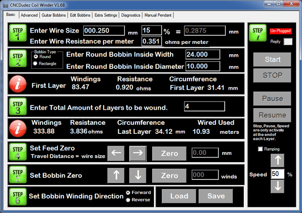Open the Extra Settings tab

point(106,15)
